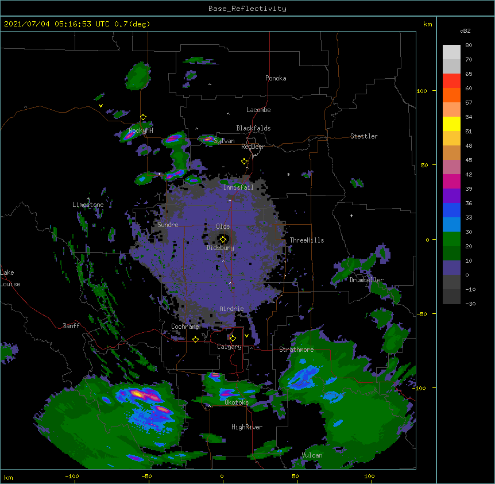Screen dimensions: 495x484
Task: Click the Lacombe city label
Action: [x=258, y=110]
